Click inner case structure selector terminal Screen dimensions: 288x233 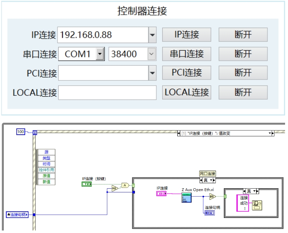[x=225, y=197]
